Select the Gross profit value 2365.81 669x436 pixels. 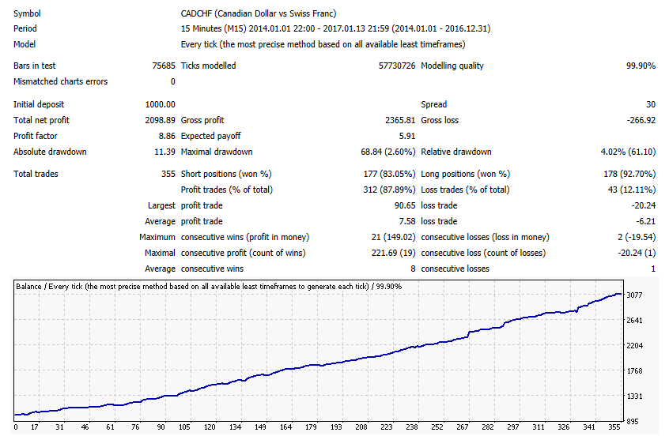(400, 120)
